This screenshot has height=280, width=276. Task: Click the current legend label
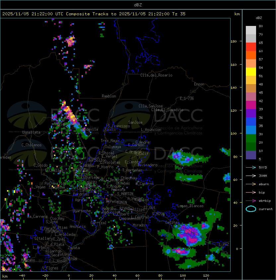[x=266, y=209]
